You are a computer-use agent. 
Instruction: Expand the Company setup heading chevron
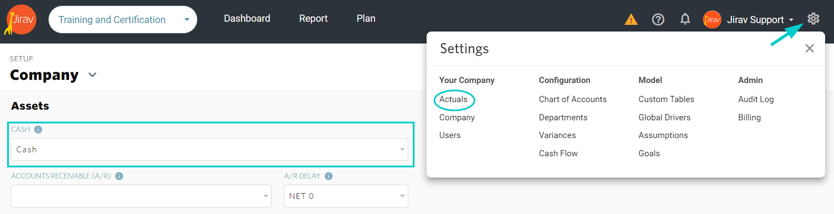tap(93, 75)
